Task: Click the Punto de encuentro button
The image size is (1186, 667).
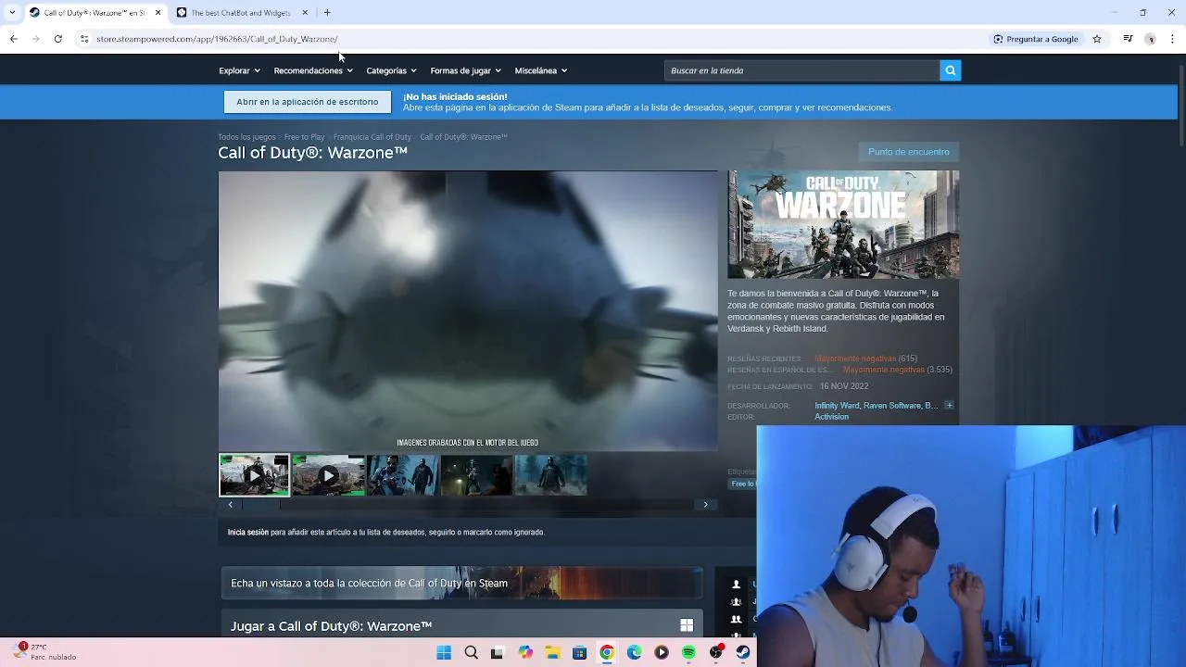Action: point(909,152)
